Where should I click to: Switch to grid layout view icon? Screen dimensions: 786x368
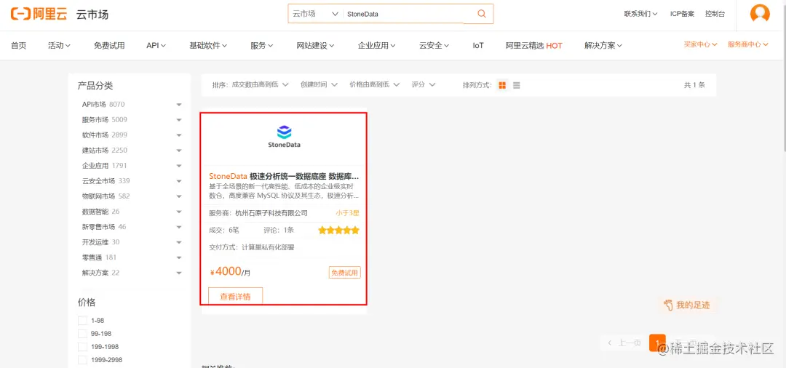tap(502, 85)
